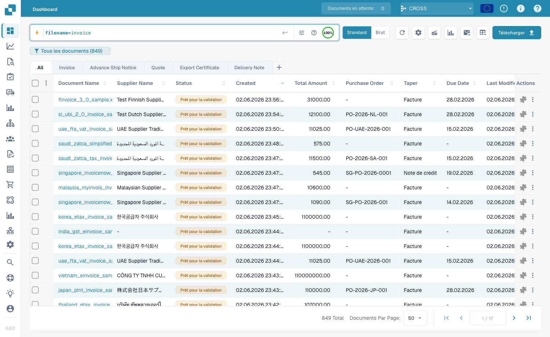Open three-dot actions for si_ubl_2_0_invoice row
550x337 pixels.
point(533,114)
